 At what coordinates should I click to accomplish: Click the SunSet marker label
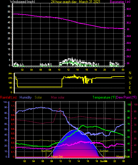(x=104, y=151)
